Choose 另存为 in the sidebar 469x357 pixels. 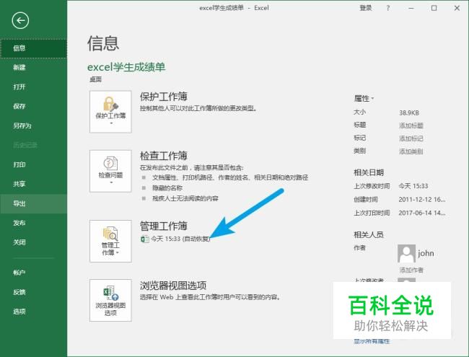pyautogui.click(x=33, y=126)
